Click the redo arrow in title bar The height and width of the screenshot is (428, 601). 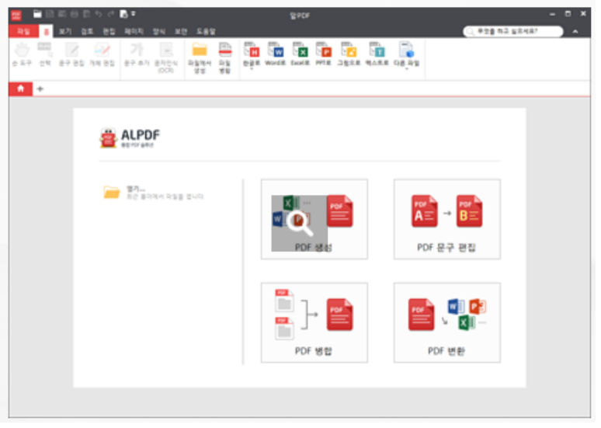[x=111, y=14]
